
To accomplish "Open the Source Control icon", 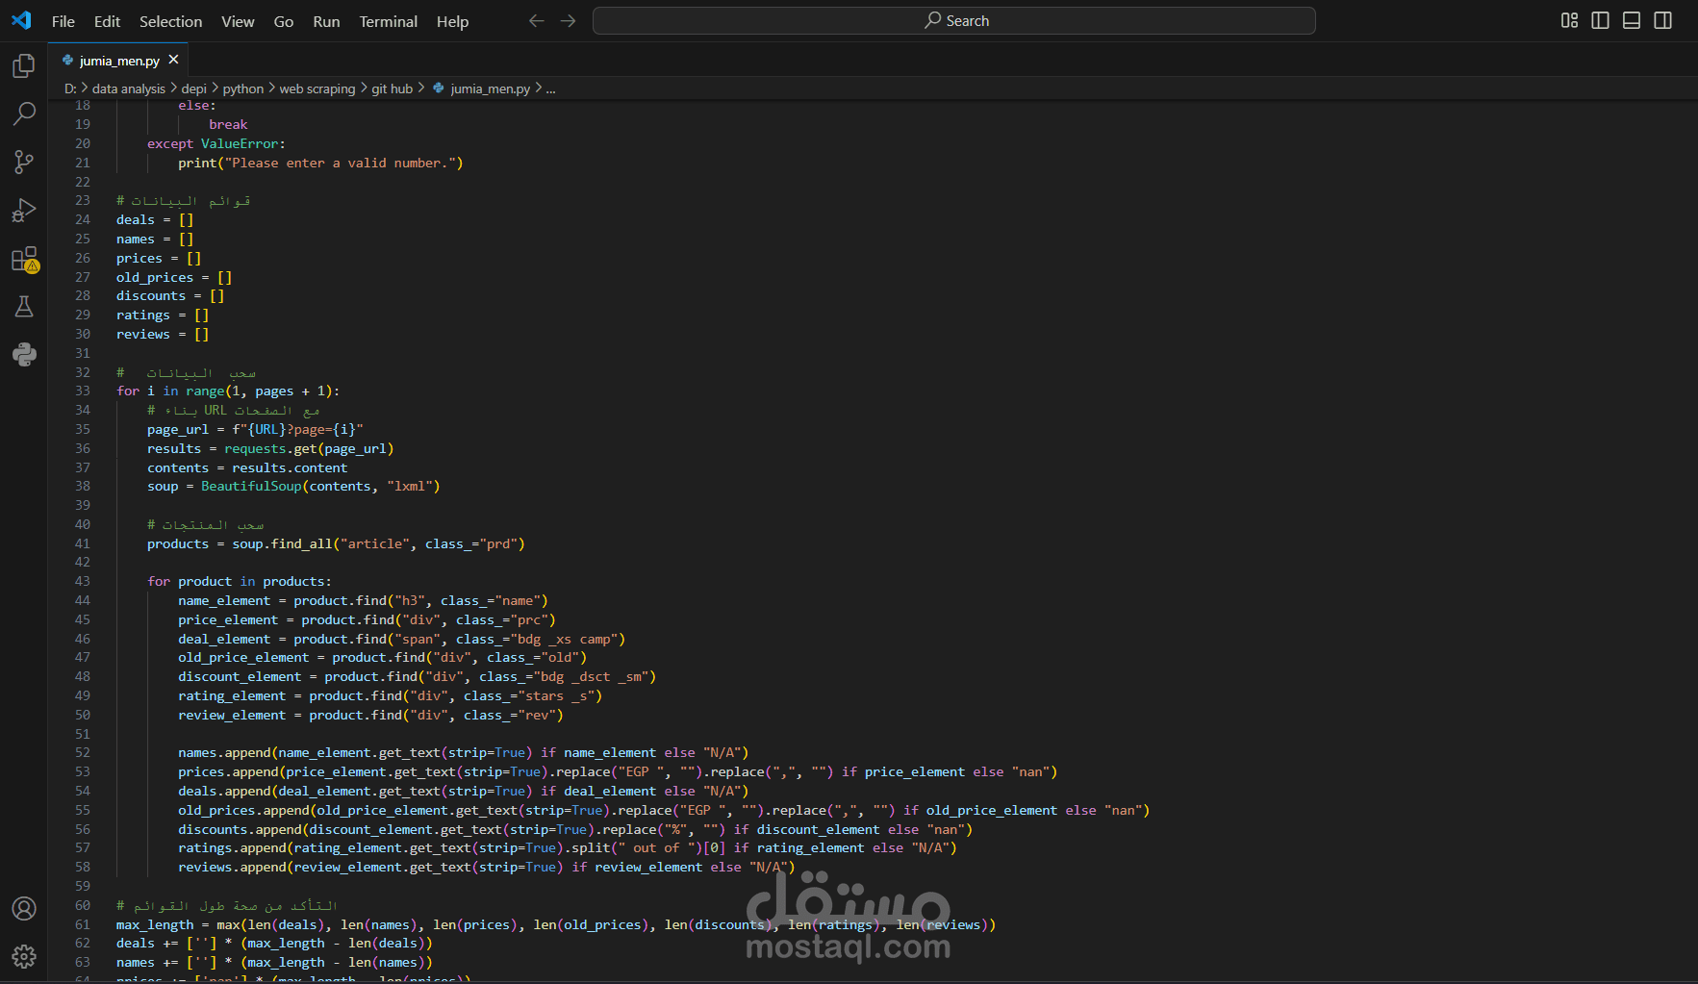I will coord(23,162).
